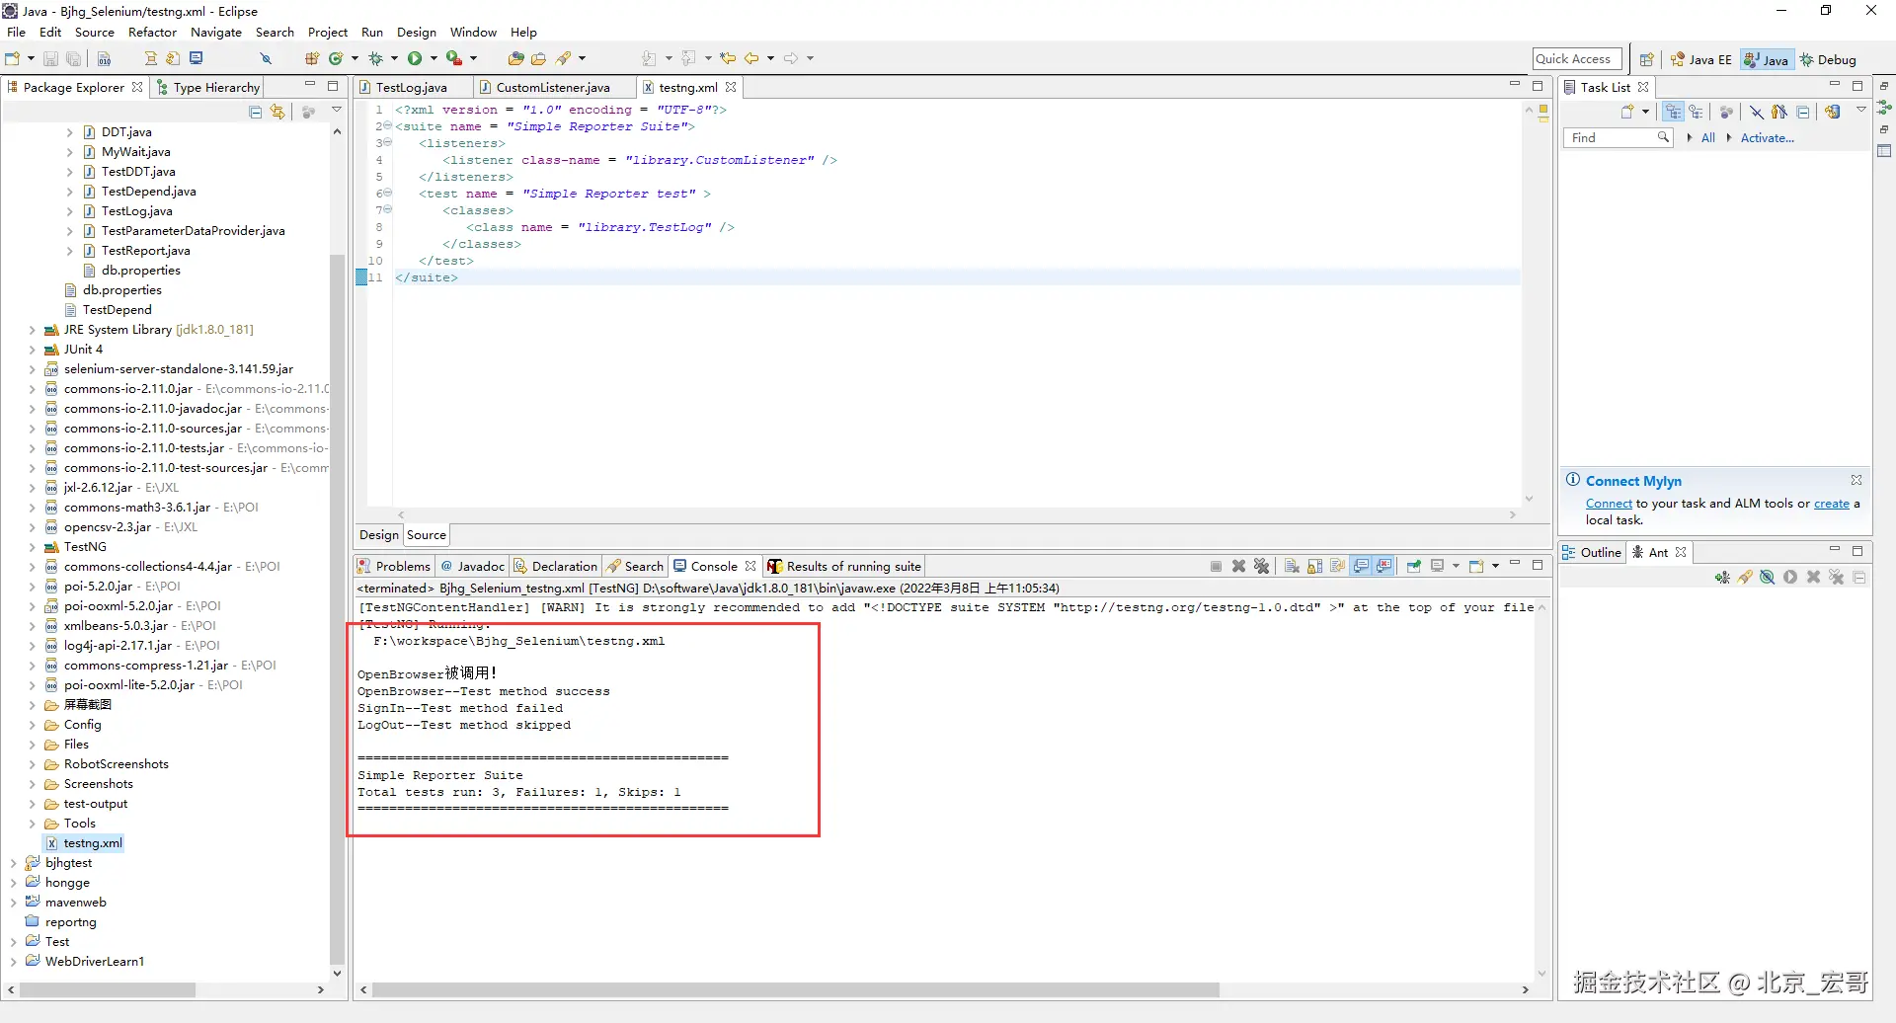Toggle Show Console on standard error change
Viewport: 1896px width, 1023px height.
coord(1384,566)
